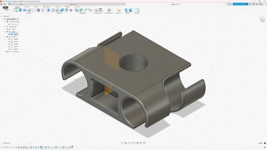This screenshot has height=150, width=267.
Task: Switch to the SURFACE tab
Action: click(x=27, y=7)
